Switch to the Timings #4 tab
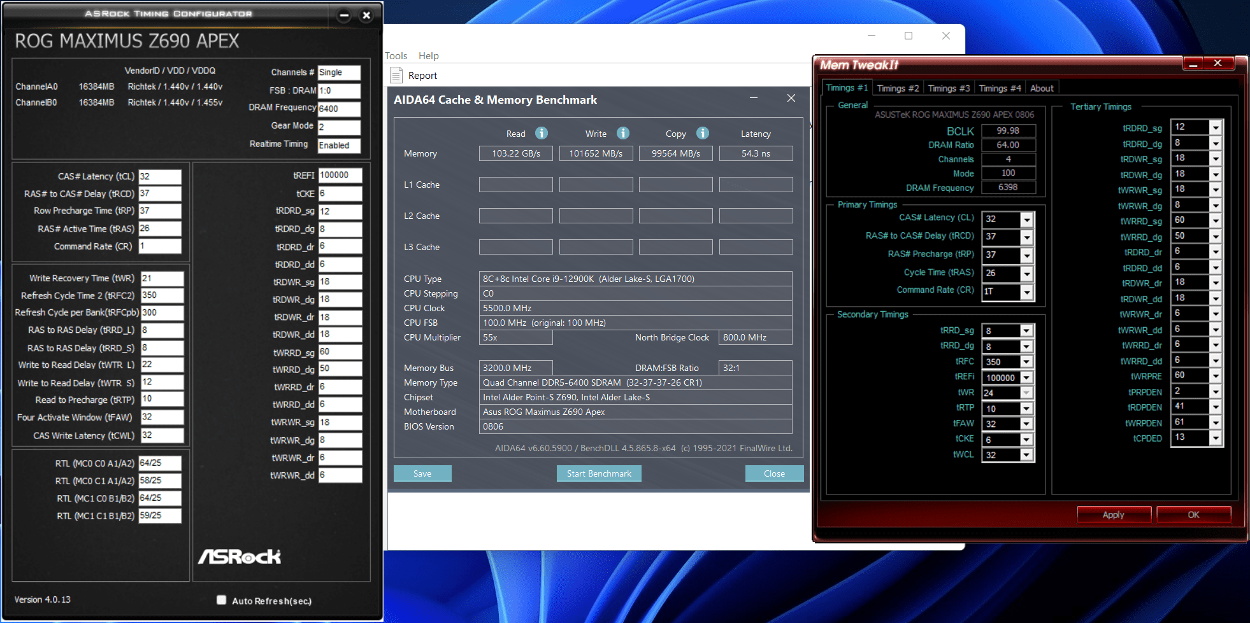 (1000, 88)
